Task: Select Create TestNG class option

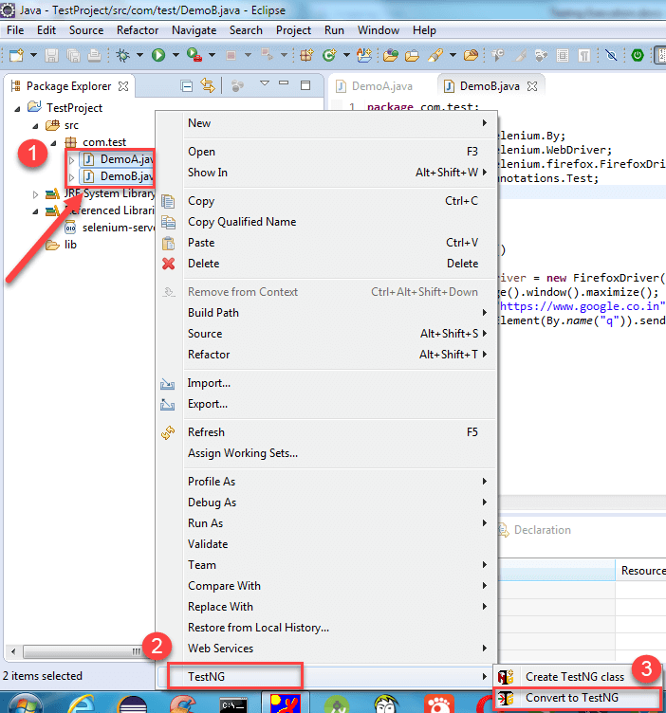Action: pos(574,677)
